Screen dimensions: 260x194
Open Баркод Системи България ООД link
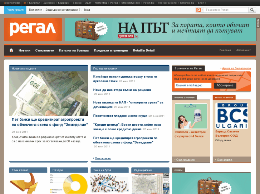[x=227, y=133]
